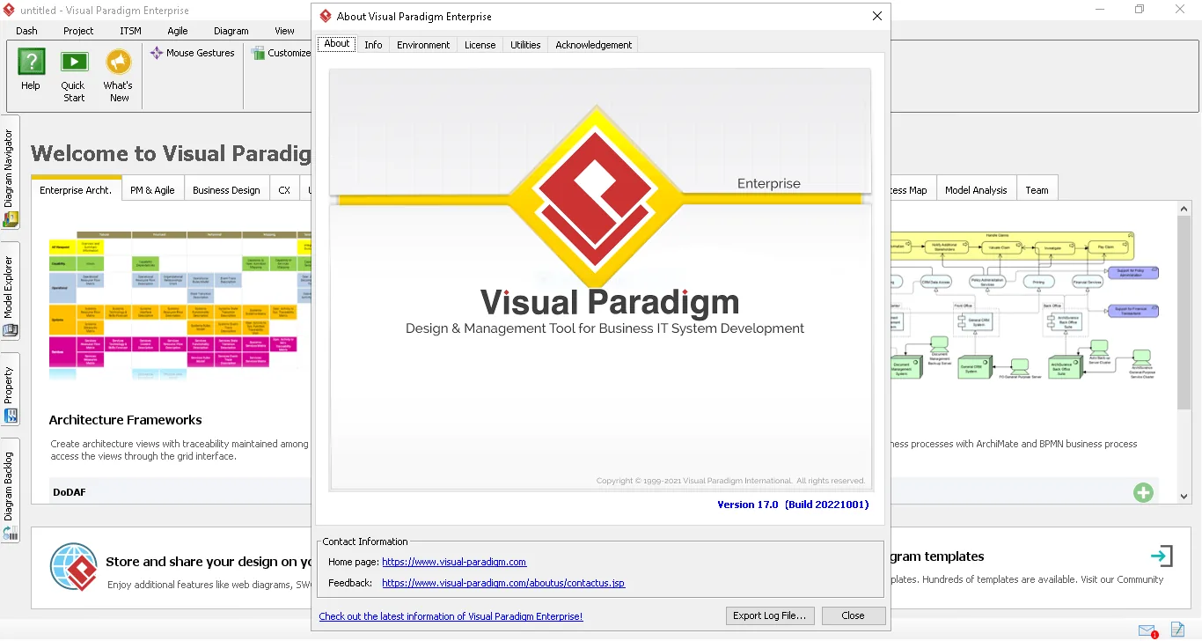The image size is (1202, 641).
Task: Click the Architecture Frameworks heading
Action: tap(125, 420)
